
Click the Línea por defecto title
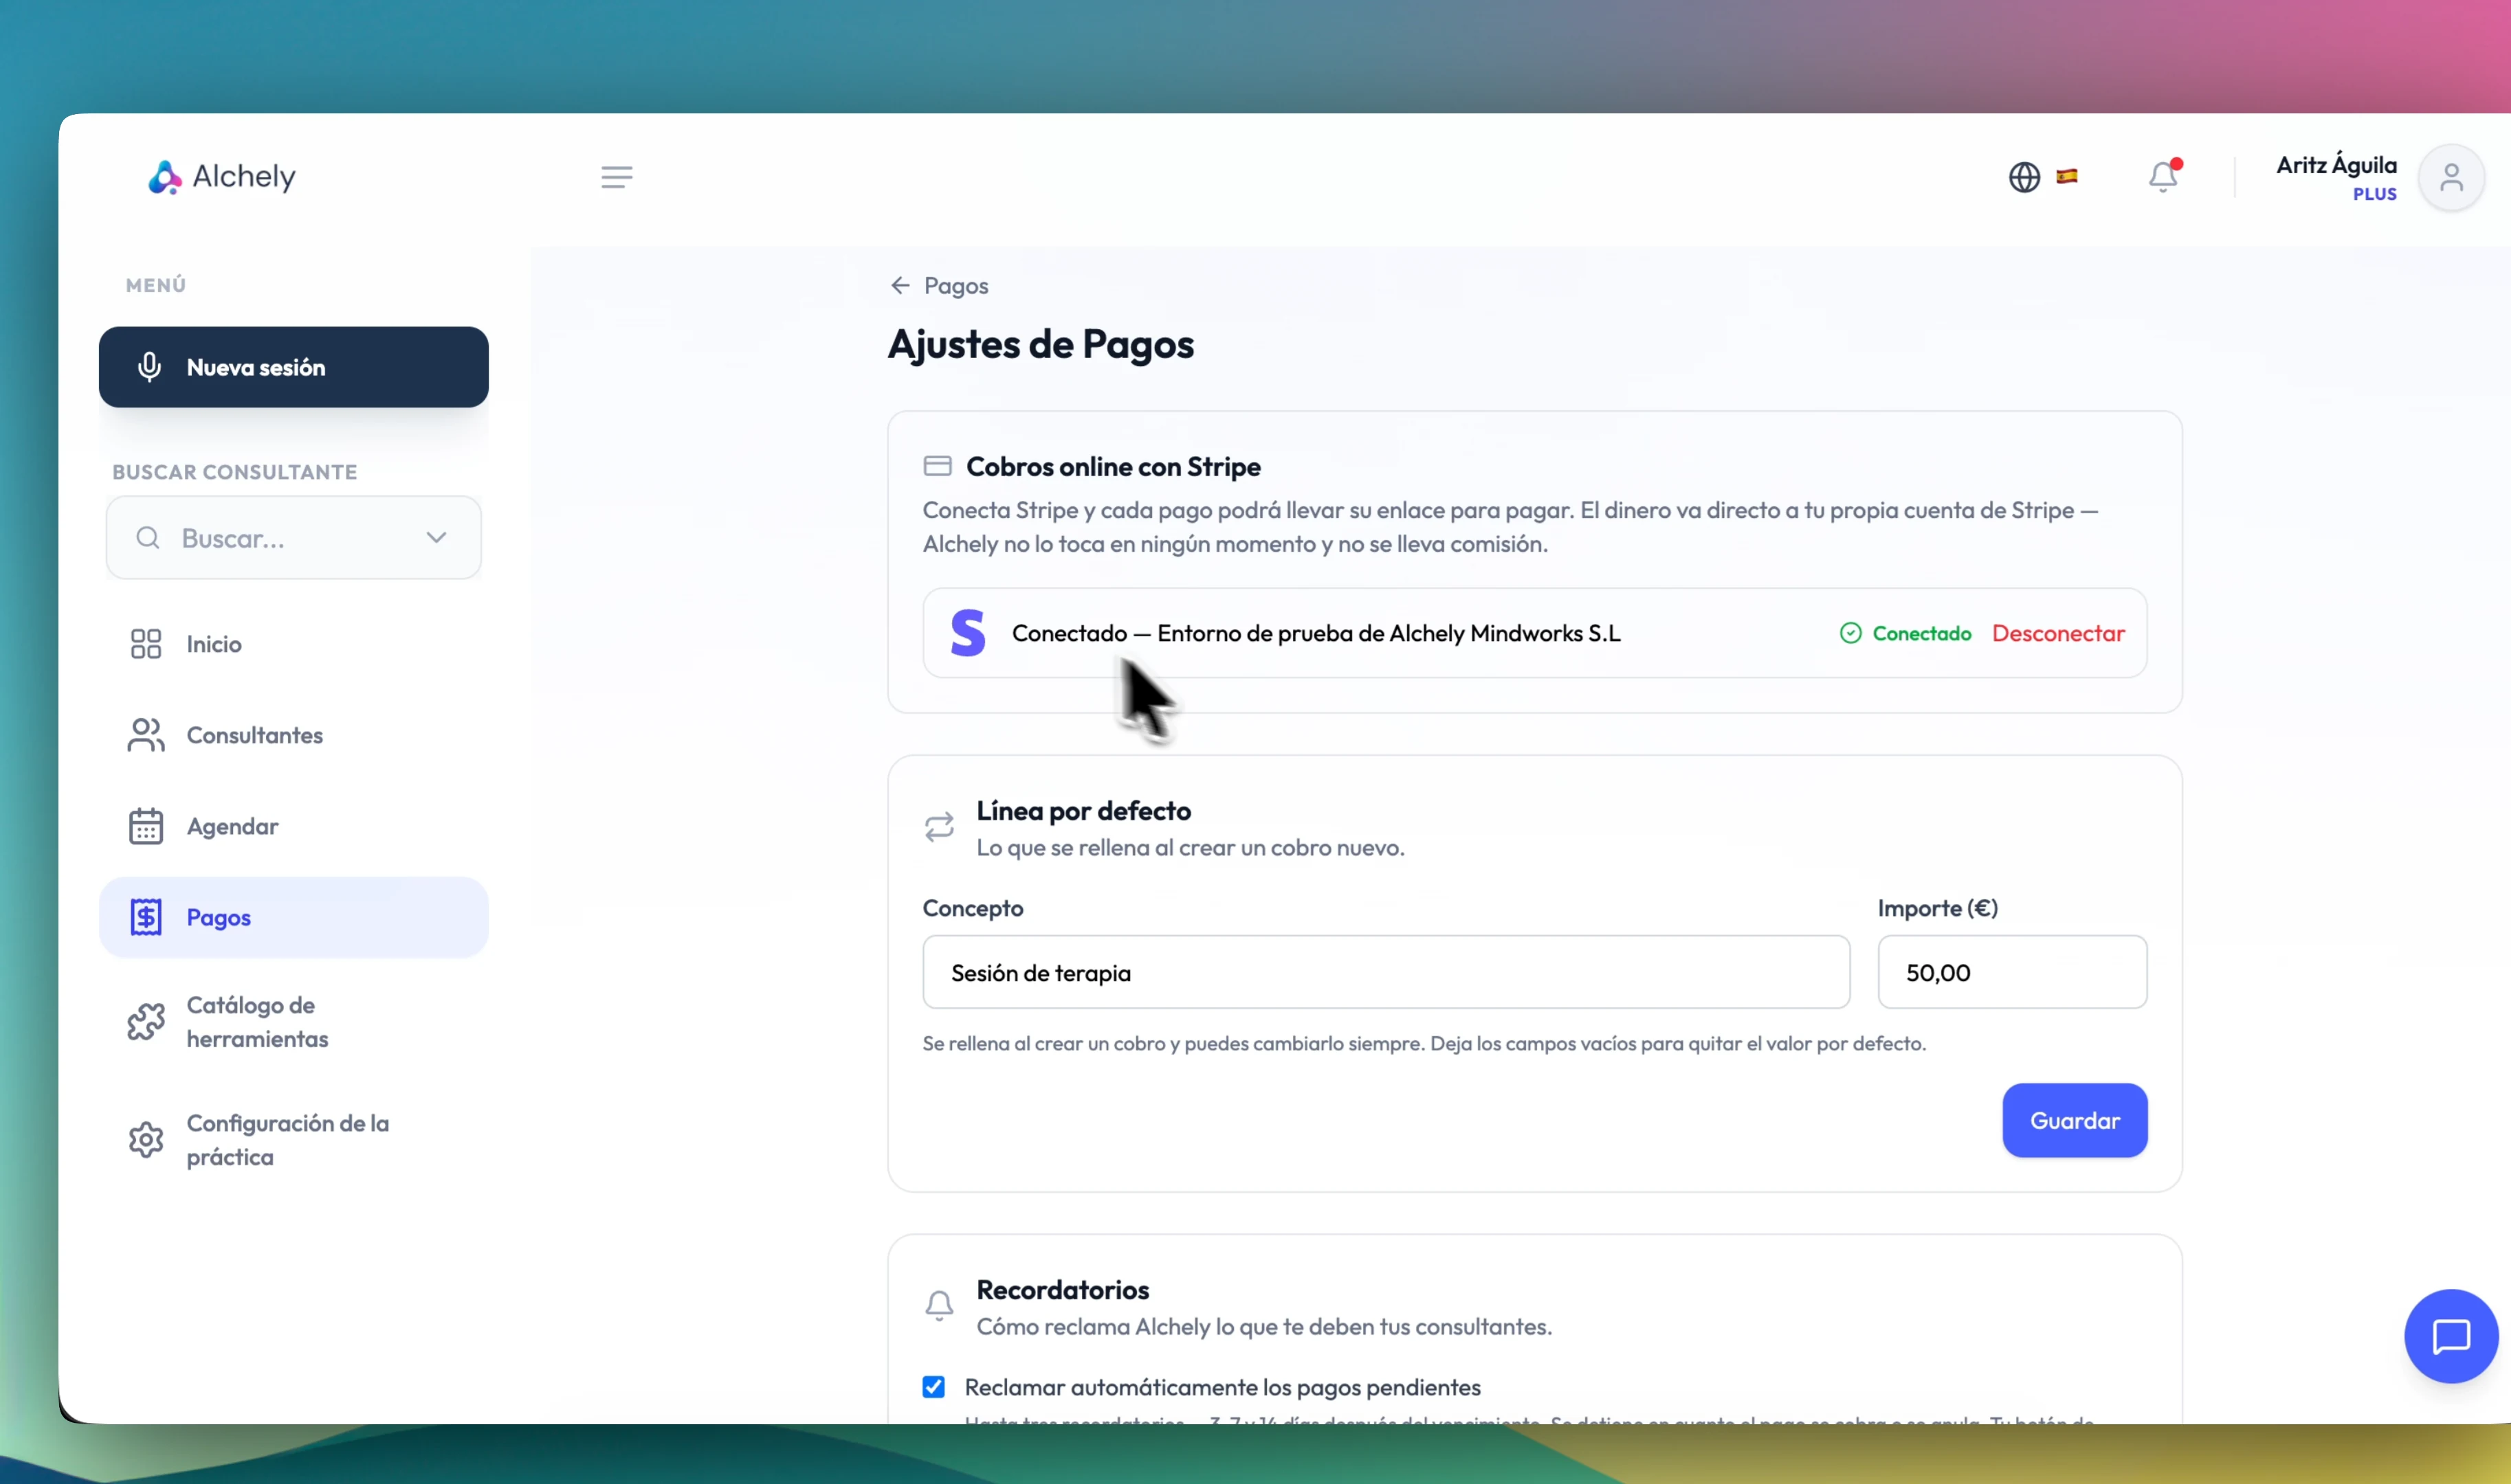(x=1083, y=811)
